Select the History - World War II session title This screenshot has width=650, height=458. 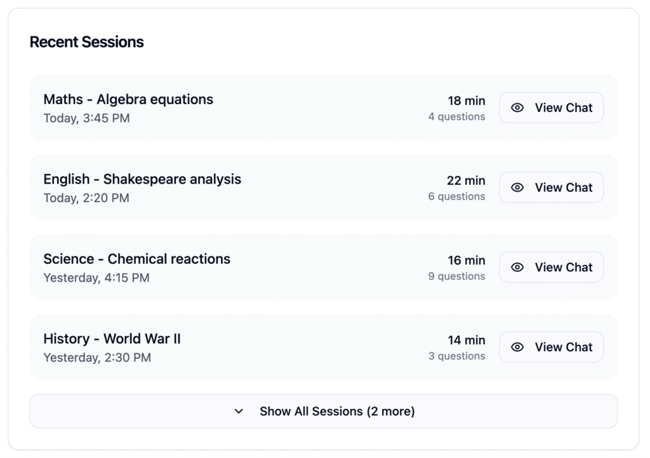[112, 339]
